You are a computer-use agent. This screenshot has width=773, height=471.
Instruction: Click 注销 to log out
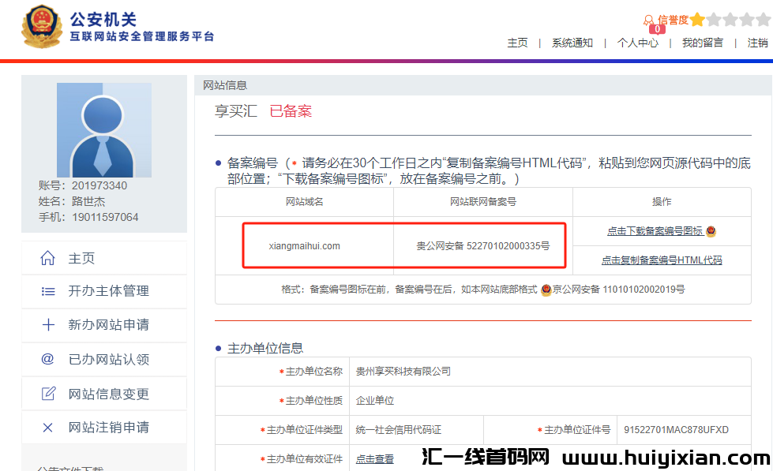point(757,43)
